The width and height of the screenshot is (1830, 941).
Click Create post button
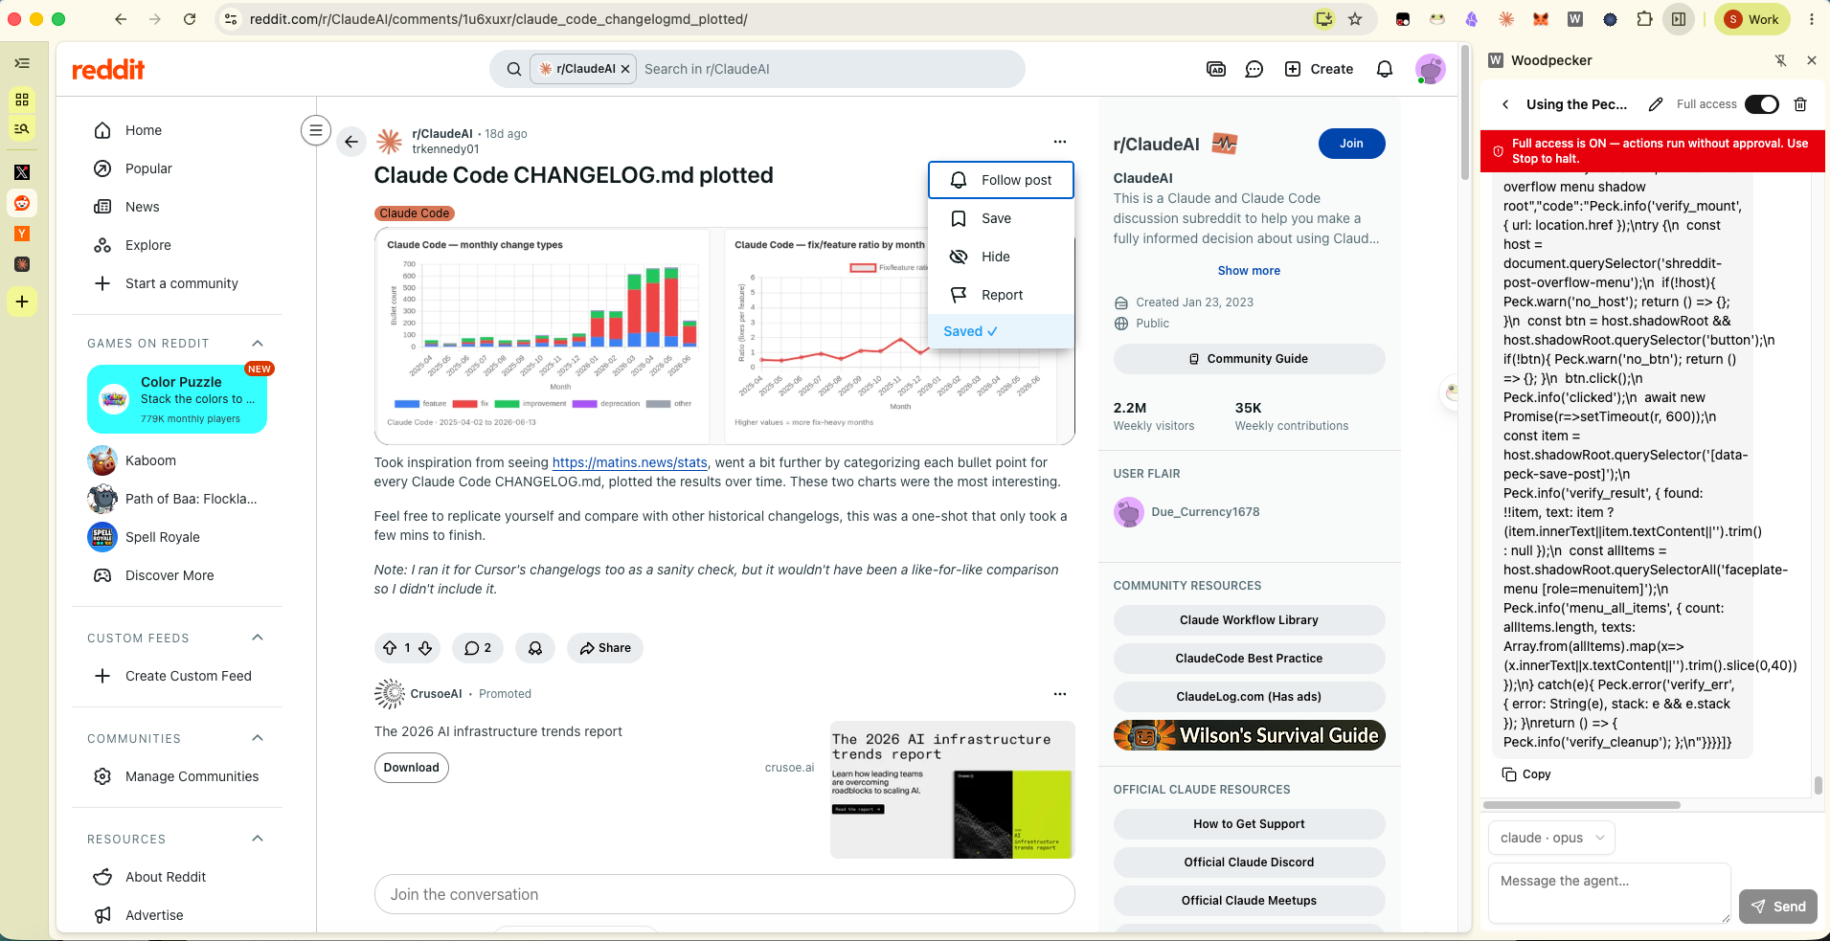1319,69
